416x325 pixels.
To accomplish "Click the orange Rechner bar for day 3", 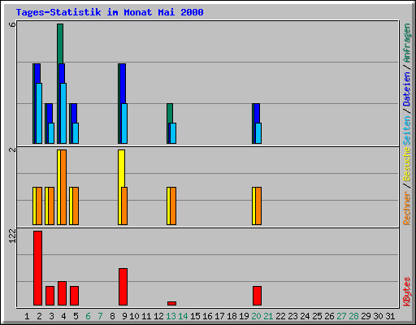I will [x=51, y=206].
